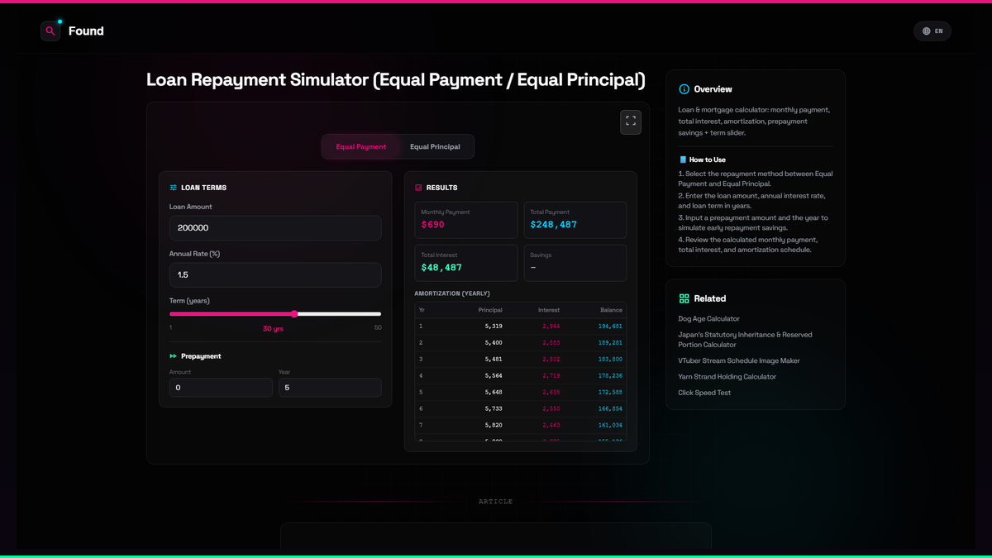Screen dimensions: 992x558
Task: Click the Principal column header
Action: click(490, 310)
